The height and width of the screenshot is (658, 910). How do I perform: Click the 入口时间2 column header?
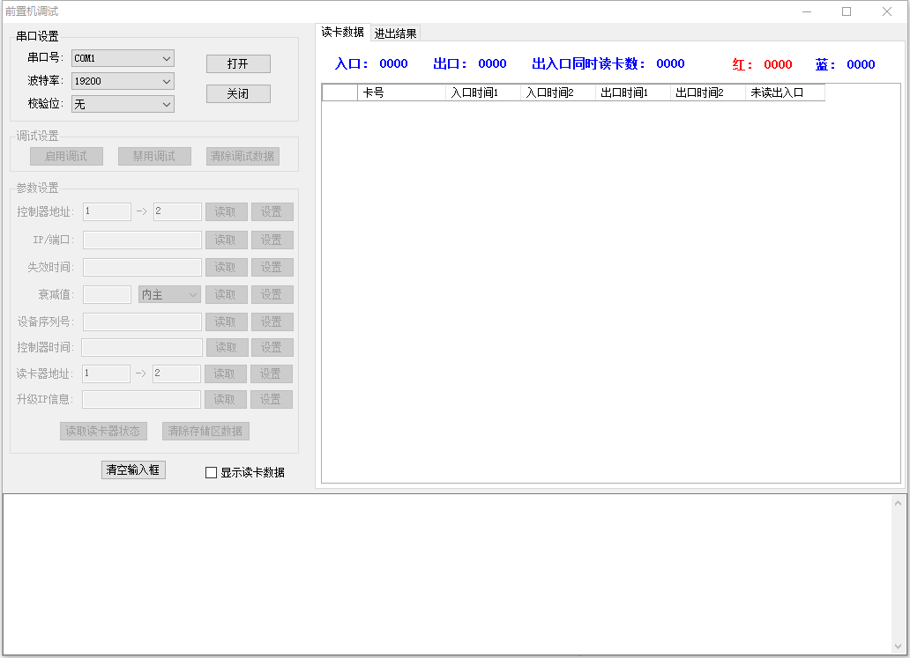[x=557, y=92]
